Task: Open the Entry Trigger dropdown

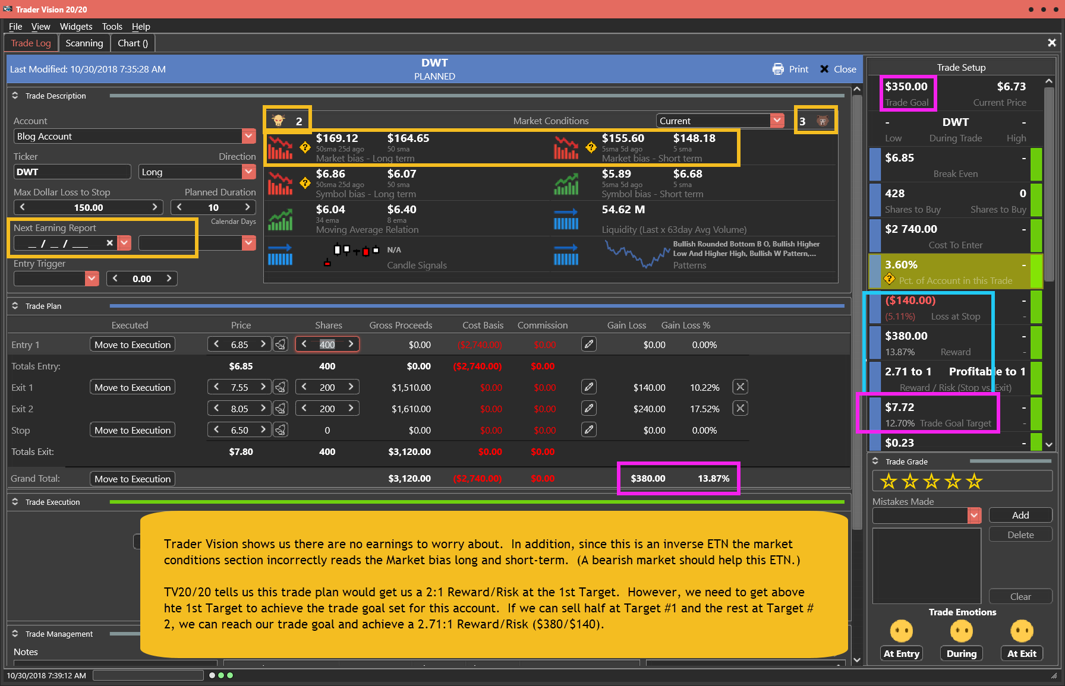Action: 92,279
